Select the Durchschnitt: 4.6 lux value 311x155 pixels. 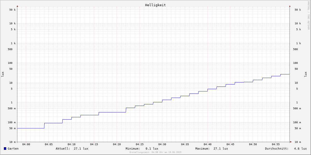point(286,149)
